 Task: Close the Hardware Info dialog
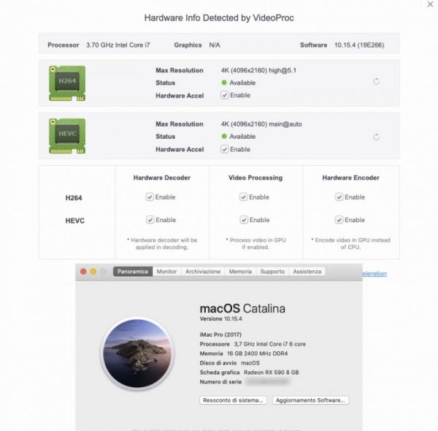pos(430,4)
